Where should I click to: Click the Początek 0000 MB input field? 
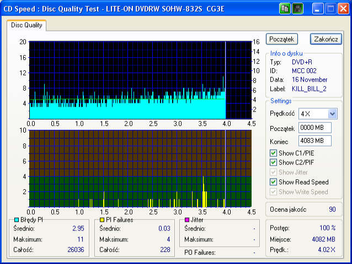314,128
